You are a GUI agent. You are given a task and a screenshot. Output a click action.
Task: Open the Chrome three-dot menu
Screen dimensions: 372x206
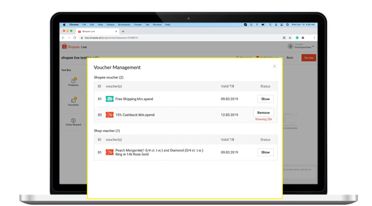(x=314, y=38)
